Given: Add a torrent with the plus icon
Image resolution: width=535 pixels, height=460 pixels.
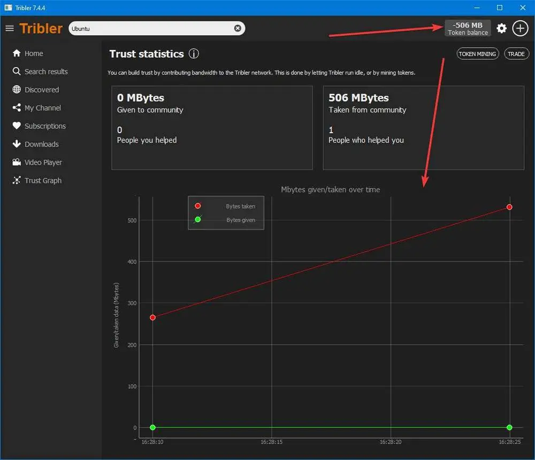Looking at the screenshot, I should coord(520,28).
